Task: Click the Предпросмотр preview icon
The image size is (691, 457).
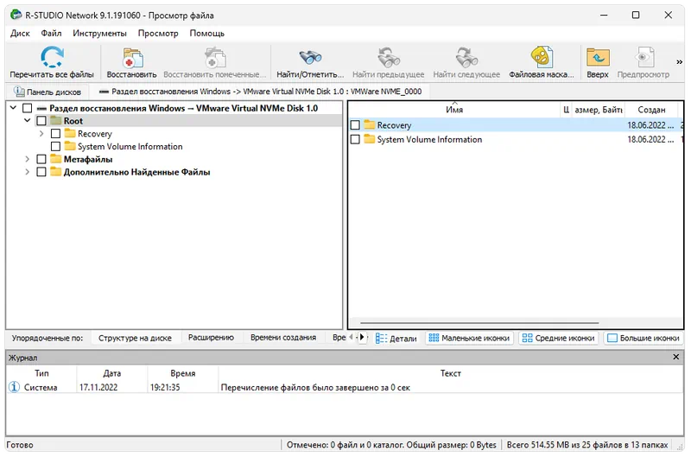Action: [x=643, y=57]
